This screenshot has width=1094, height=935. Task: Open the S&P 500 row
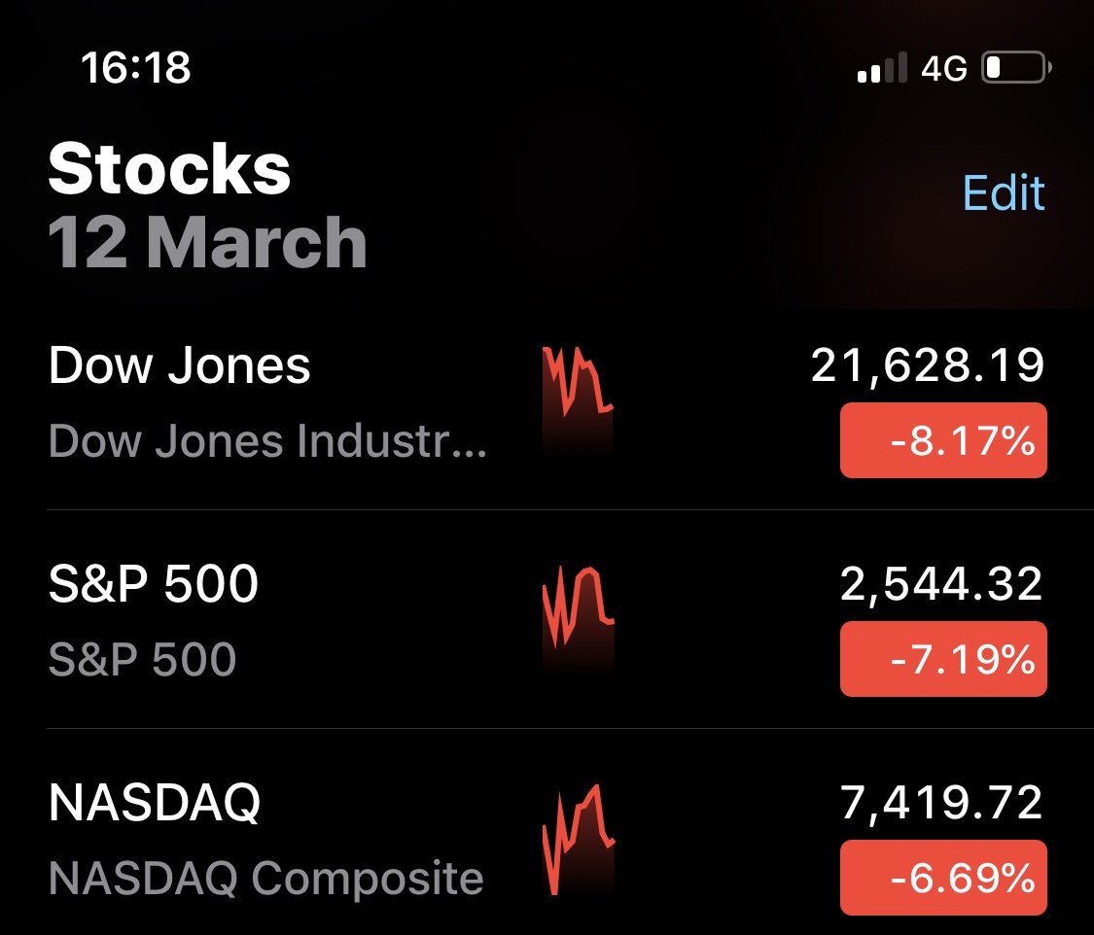pyautogui.click(x=547, y=619)
